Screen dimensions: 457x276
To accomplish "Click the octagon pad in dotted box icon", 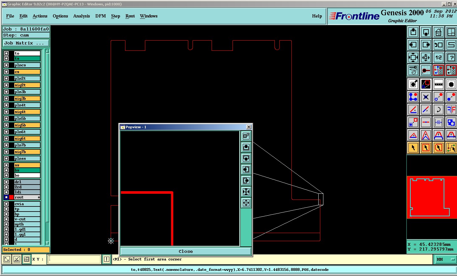I will [451, 84].
